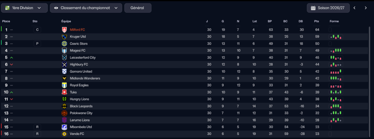374x139 pixels.
Task: Select the Général view button
Action: coord(138,8)
